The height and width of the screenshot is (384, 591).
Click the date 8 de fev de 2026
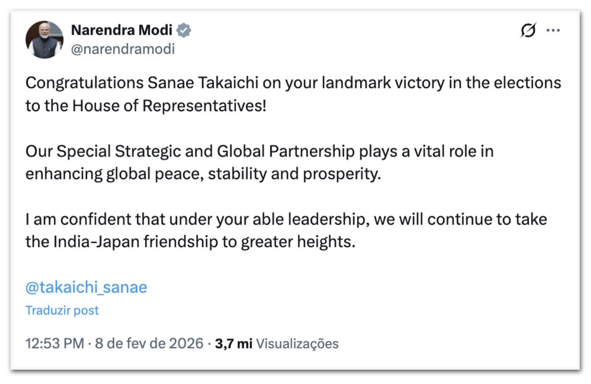point(149,343)
